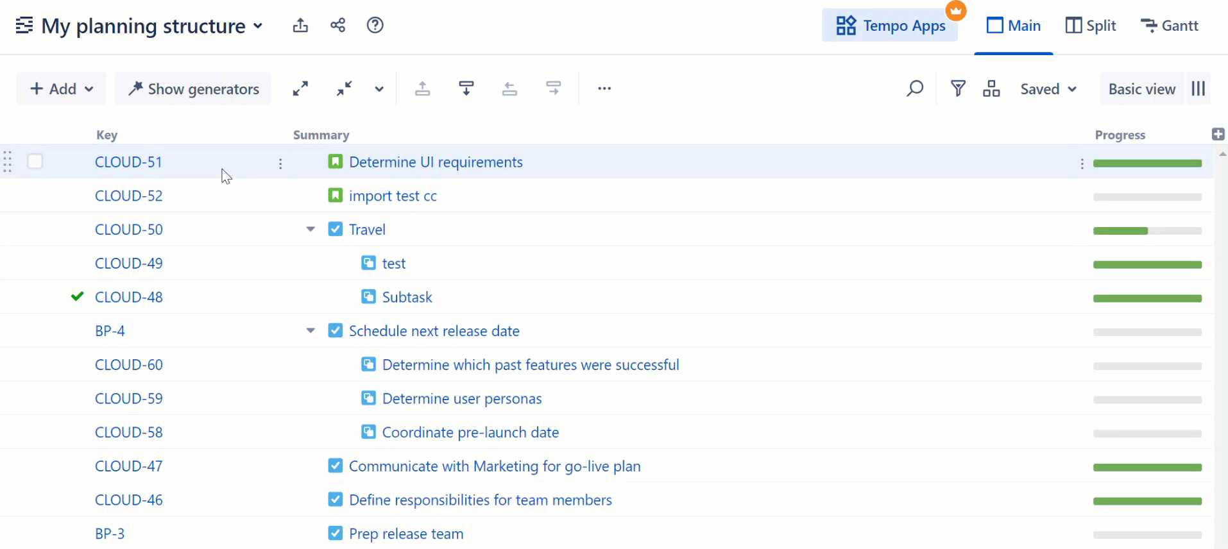Open the CLOUD-47 issue key link

(129, 466)
